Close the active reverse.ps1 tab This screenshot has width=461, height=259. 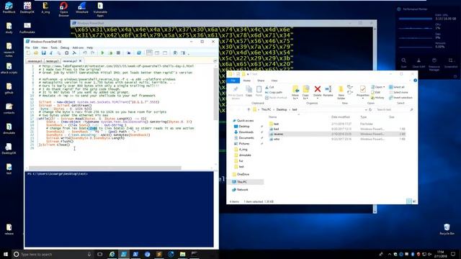click(x=80, y=60)
